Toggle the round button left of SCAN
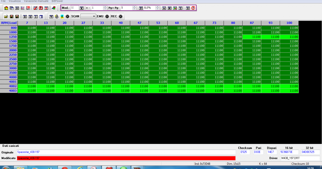Screen dimensions: 322x169 pyautogui.click(x=67, y=16)
